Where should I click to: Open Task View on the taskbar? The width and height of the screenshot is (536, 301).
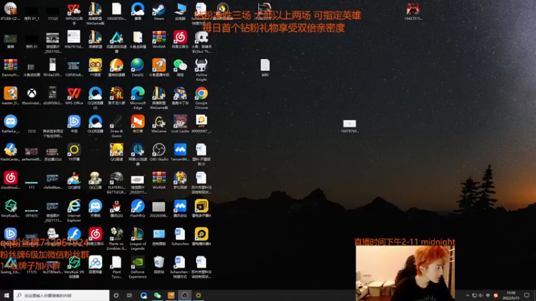click(x=129, y=295)
